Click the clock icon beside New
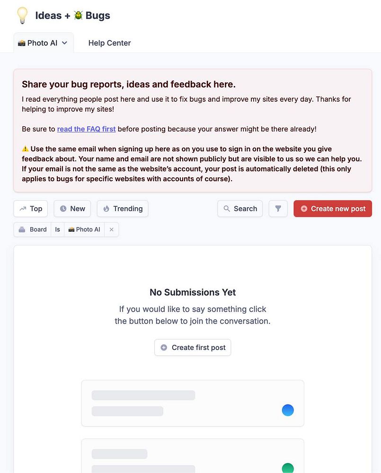 click(x=63, y=209)
